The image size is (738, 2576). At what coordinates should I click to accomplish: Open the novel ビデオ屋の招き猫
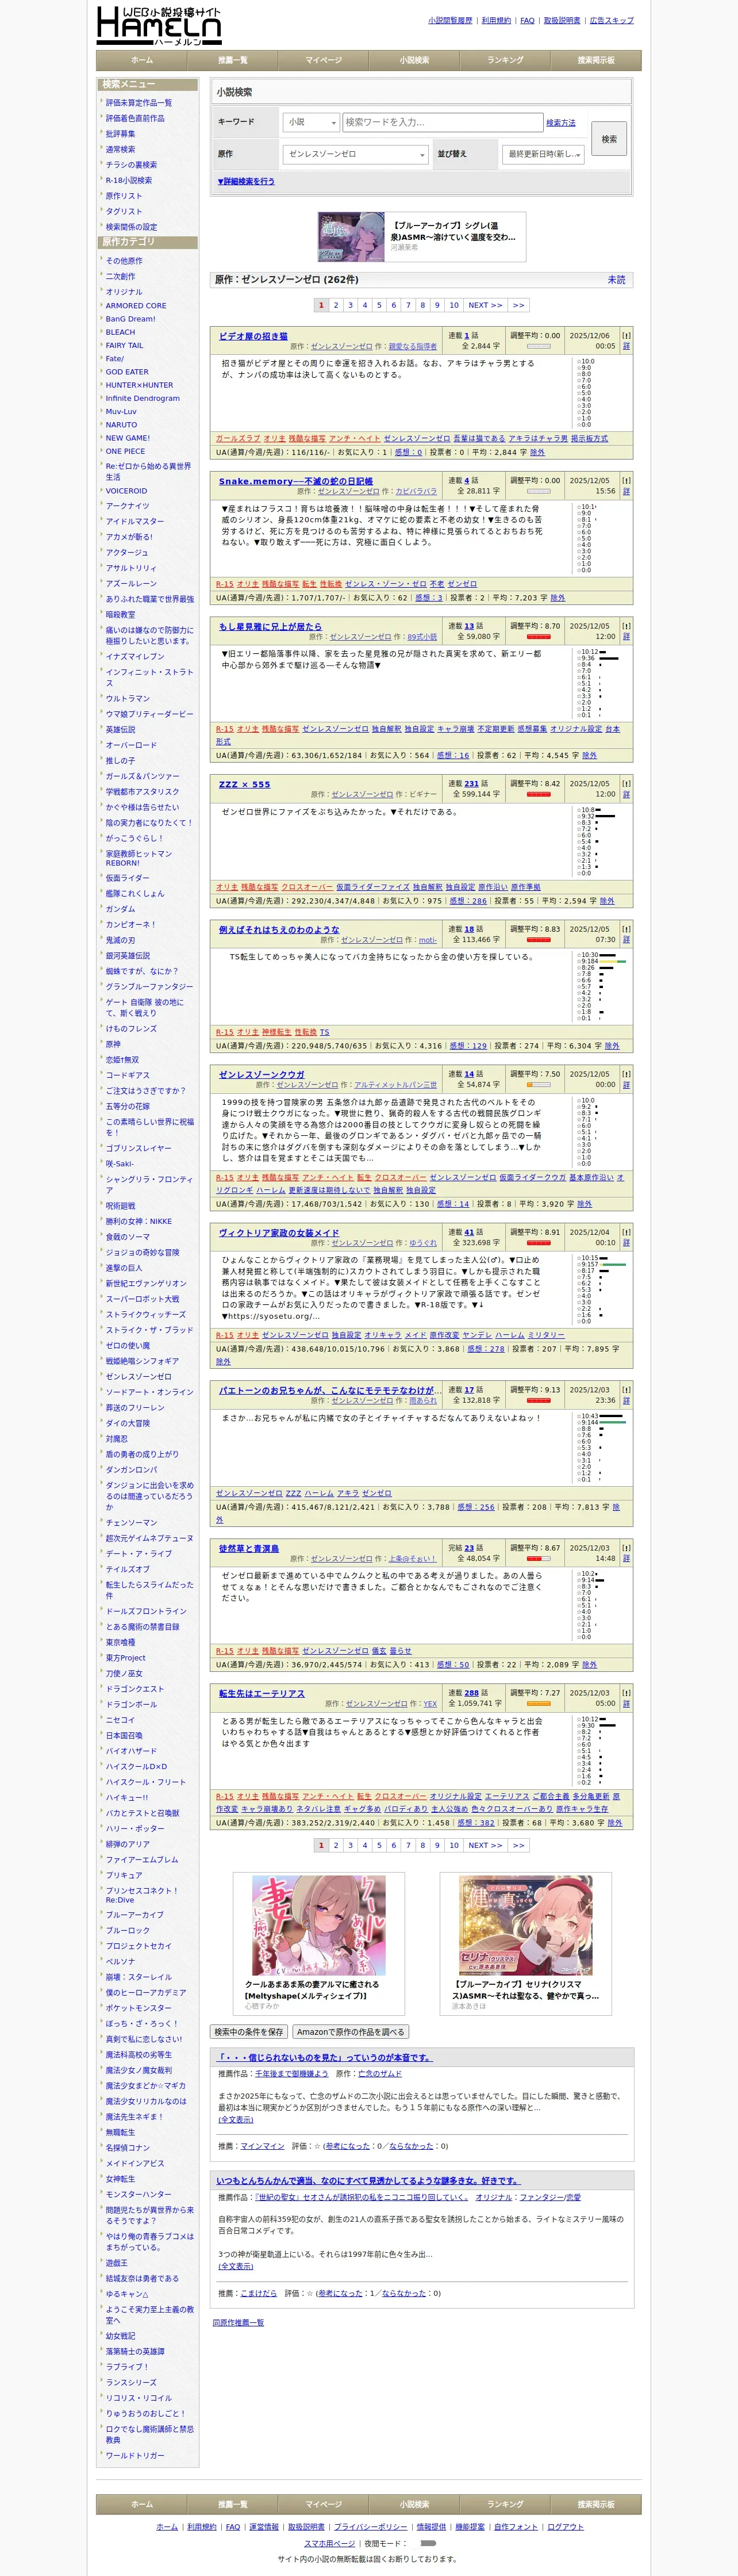click(x=253, y=337)
